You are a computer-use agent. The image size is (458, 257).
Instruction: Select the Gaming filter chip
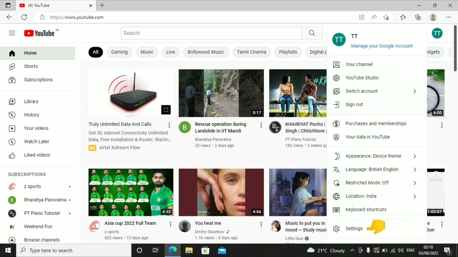[x=119, y=52]
